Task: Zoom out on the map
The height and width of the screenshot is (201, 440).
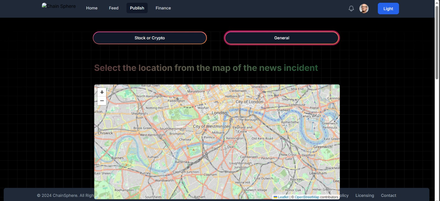Action: pyautogui.click(x=102, y=101)
